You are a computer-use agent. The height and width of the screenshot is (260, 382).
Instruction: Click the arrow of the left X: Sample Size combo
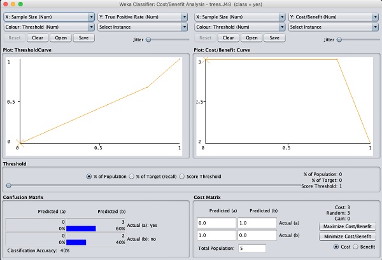(x=91, y=17)
